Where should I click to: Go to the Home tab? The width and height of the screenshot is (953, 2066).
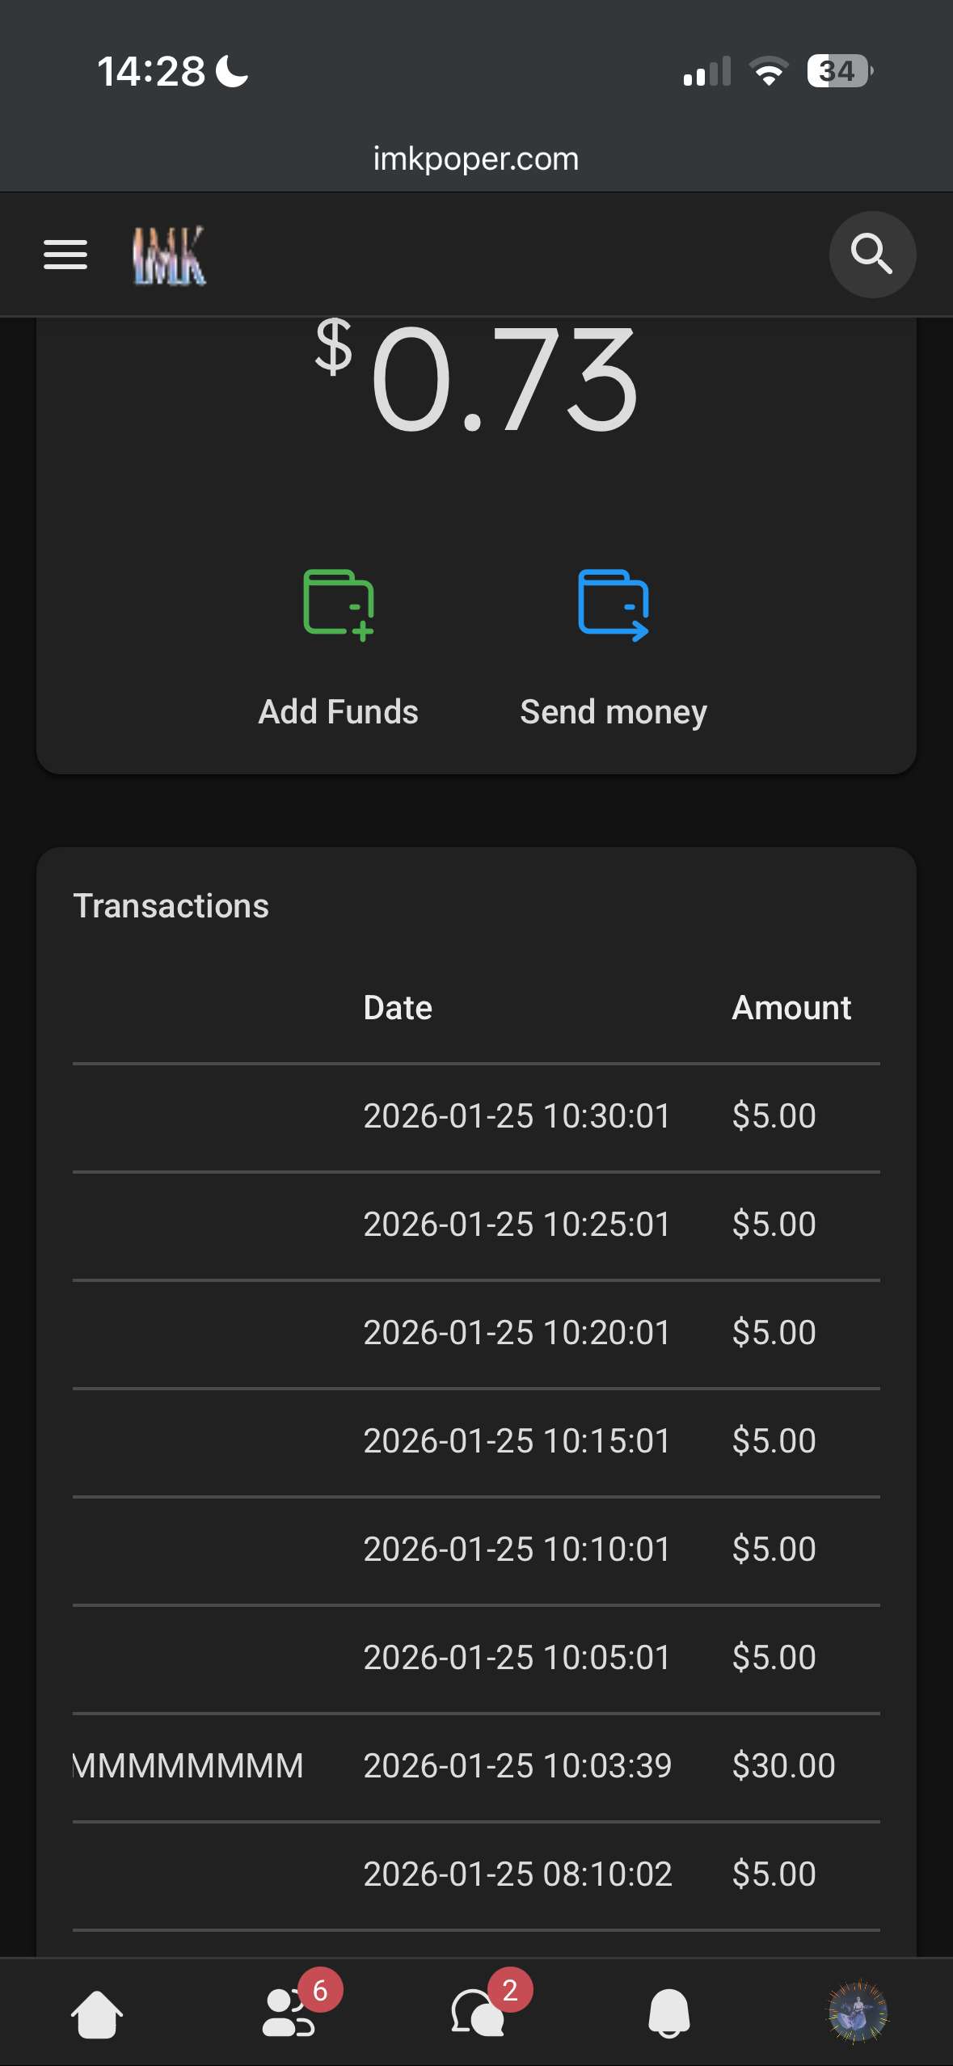(x=97, y=2013)
